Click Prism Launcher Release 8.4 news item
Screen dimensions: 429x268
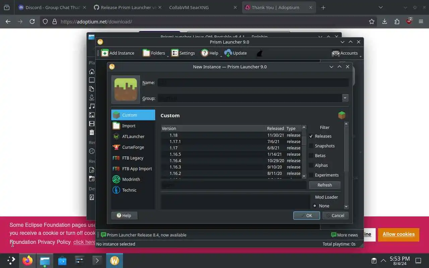click(144, 235)
